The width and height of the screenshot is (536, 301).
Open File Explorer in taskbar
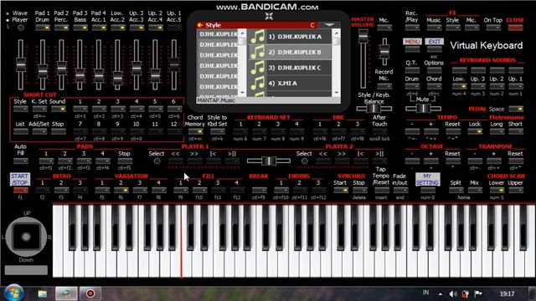pyautogui.click(x=43, y=293)
